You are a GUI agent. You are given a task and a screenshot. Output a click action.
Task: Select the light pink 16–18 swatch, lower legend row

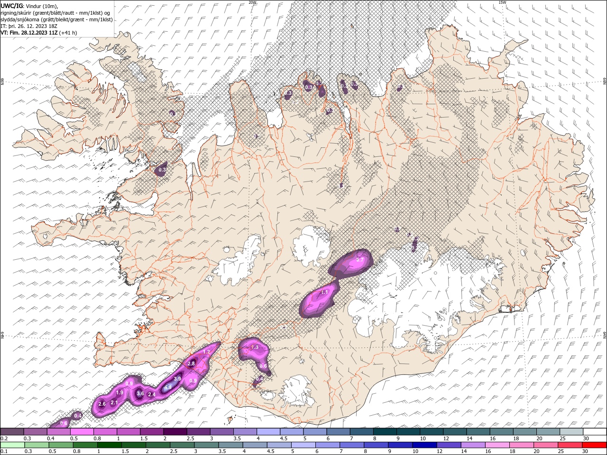tap(497, 445)
